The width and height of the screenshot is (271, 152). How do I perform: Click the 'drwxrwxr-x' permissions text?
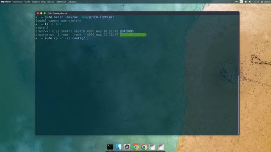[44, 31]
